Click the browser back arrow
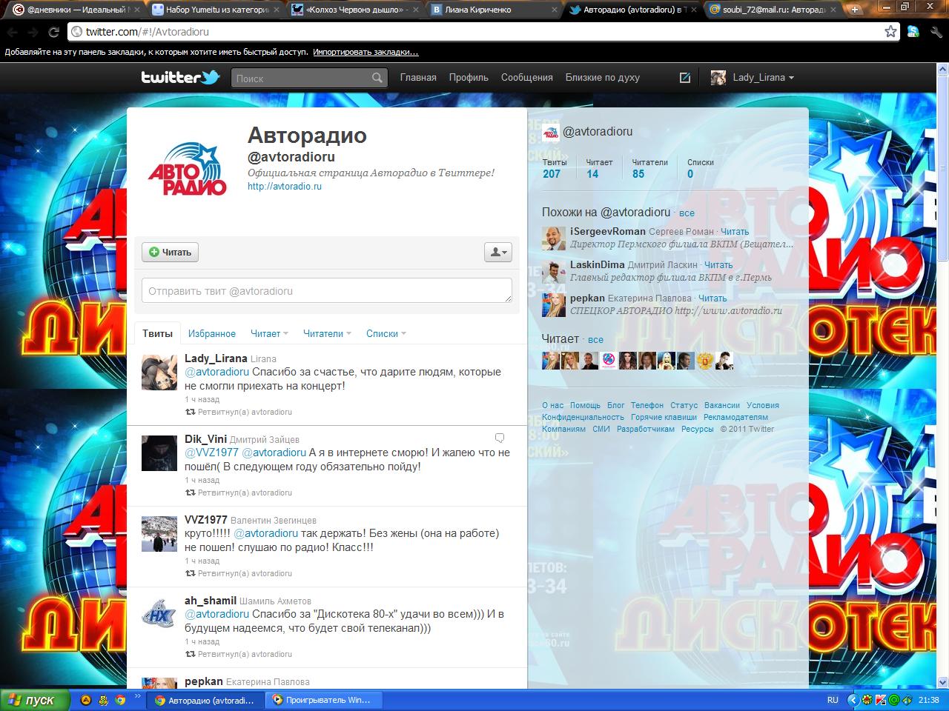 (12, 32)
